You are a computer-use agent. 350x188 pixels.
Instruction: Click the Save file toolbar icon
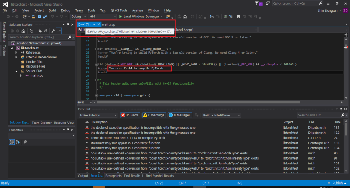(x=39, y=17)
